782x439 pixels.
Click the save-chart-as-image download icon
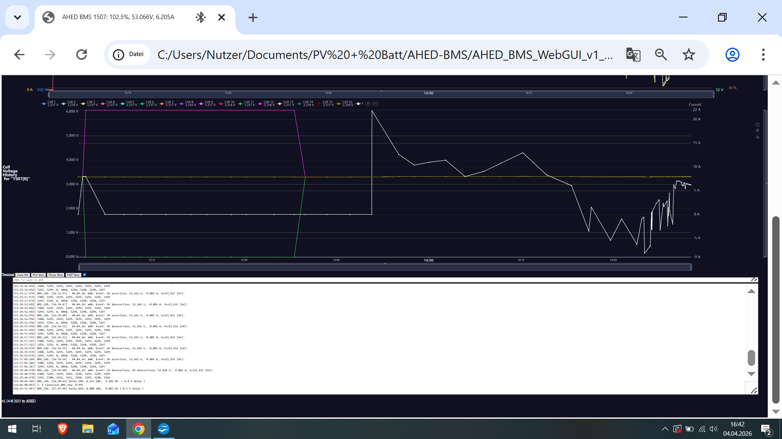coord(758,137)
